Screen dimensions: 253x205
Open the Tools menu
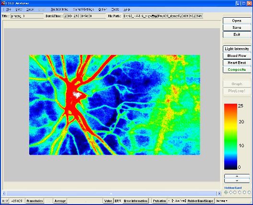(x=115, y=10)
